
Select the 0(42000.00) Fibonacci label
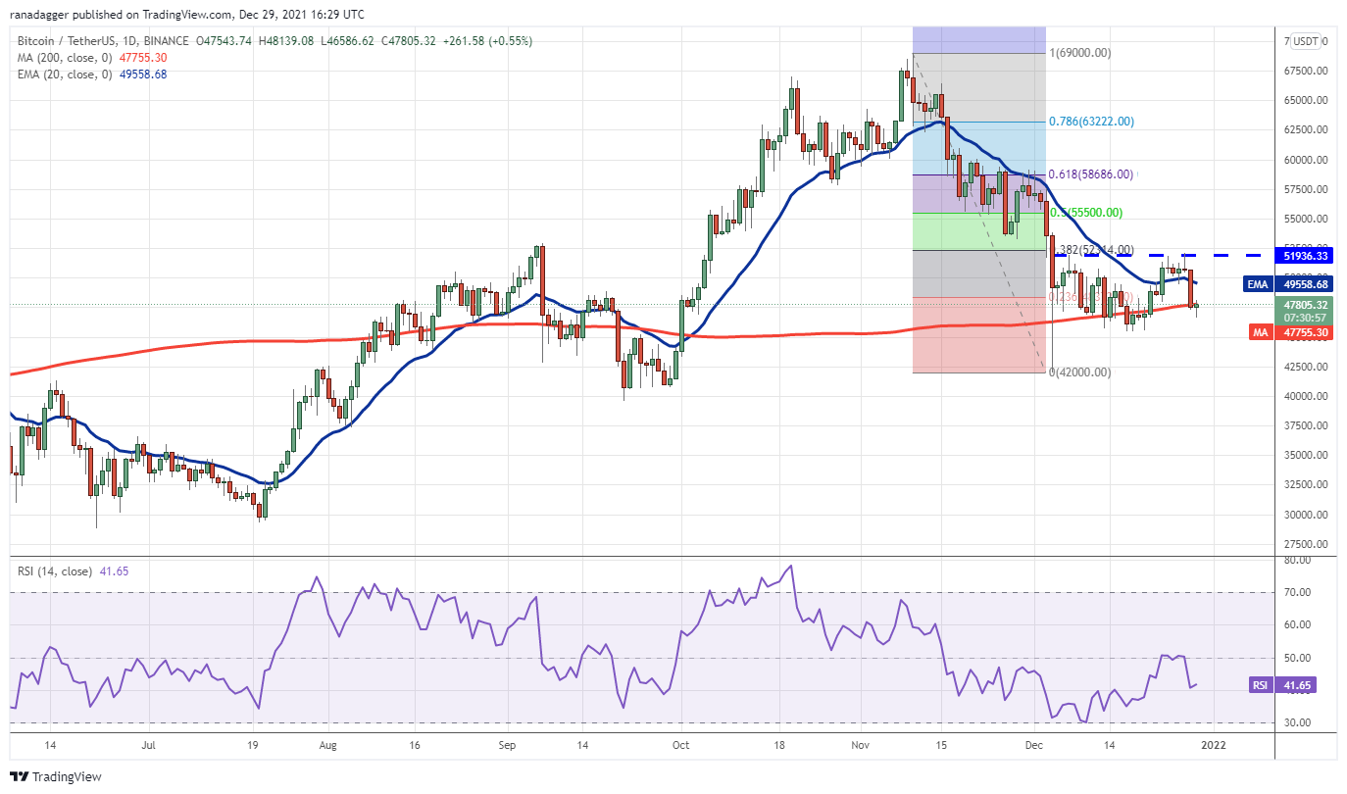(1080, 372)
